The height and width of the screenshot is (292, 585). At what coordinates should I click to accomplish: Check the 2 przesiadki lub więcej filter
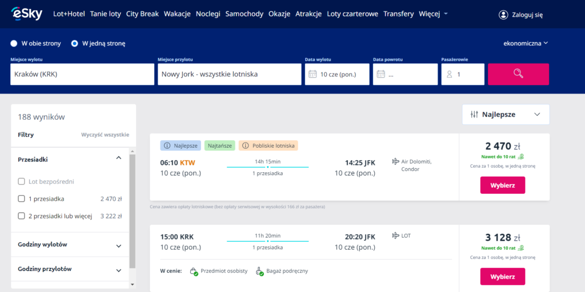click(22, 216)
